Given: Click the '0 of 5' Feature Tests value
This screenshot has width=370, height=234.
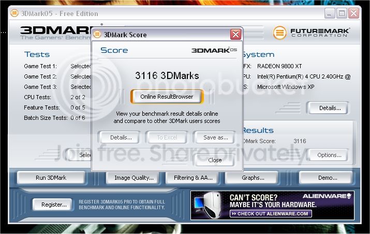Looking at the screenshot, I should pos(78,107).
